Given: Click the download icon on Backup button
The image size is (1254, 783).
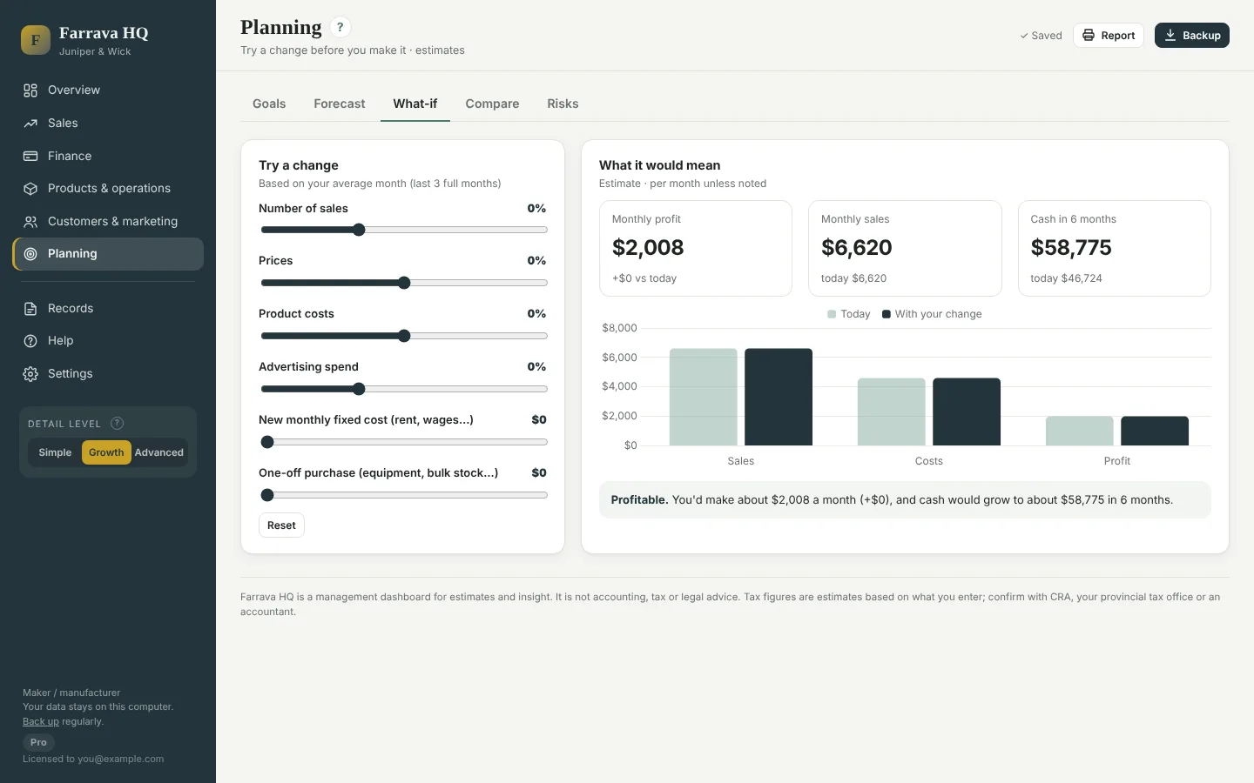Looking at the screenshot, I should coord(1170,36).
